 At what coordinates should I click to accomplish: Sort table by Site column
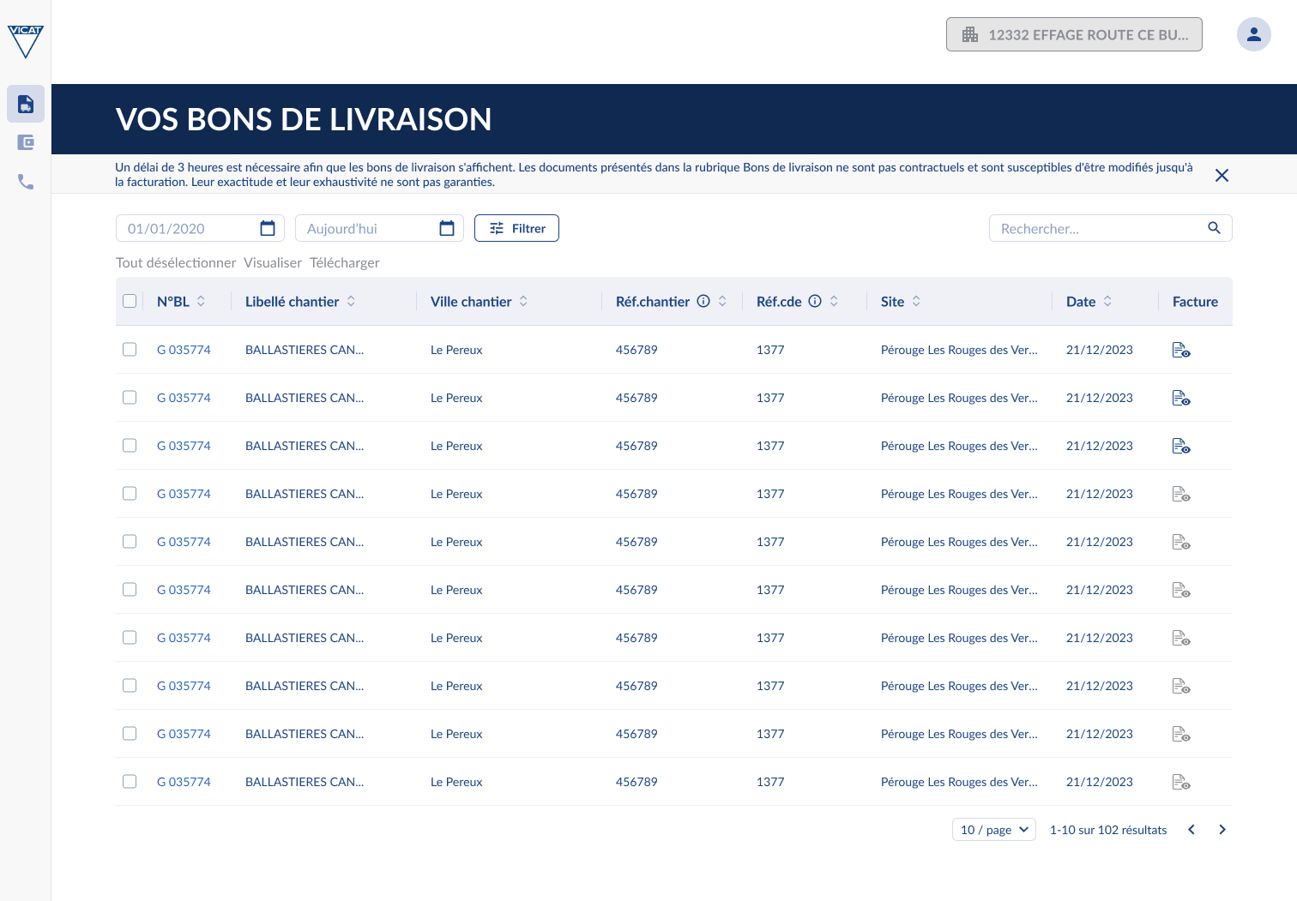[x=916, y=301]
